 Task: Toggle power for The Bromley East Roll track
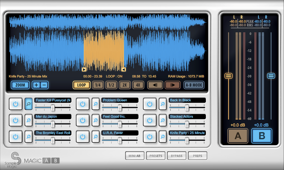[16, 137]
